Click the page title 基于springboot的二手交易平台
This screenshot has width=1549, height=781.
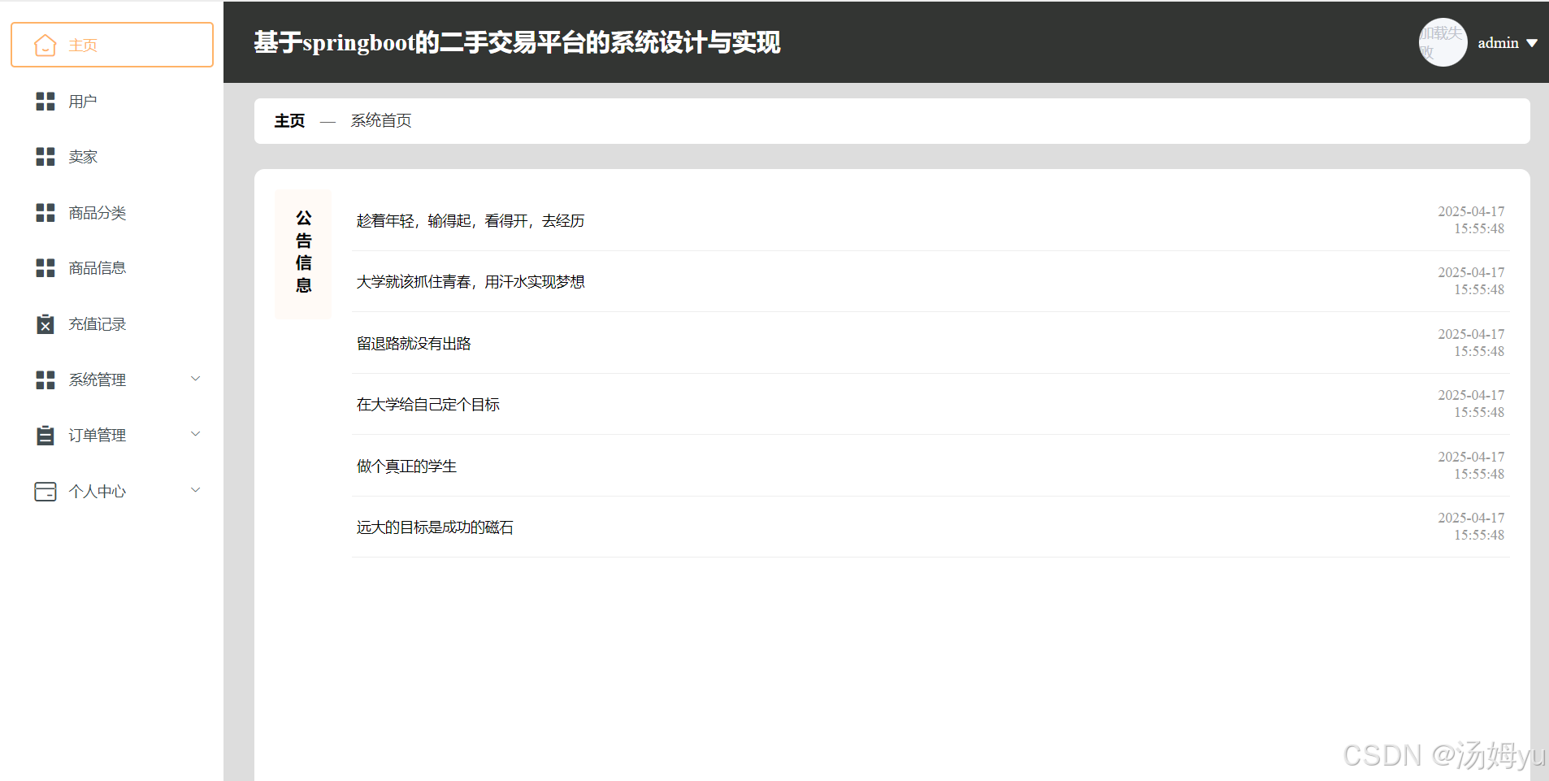pos(517,42)
